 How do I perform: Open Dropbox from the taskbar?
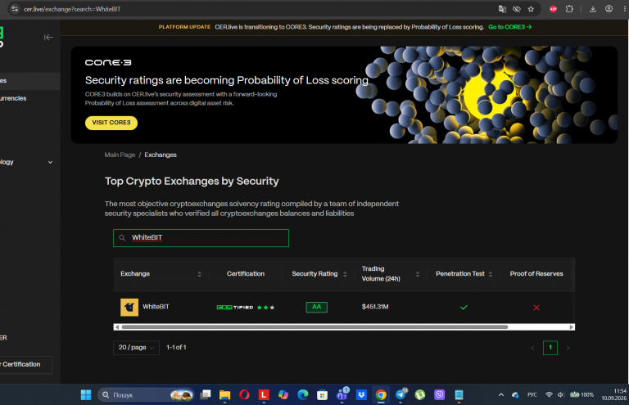click(x=361, y=395)
